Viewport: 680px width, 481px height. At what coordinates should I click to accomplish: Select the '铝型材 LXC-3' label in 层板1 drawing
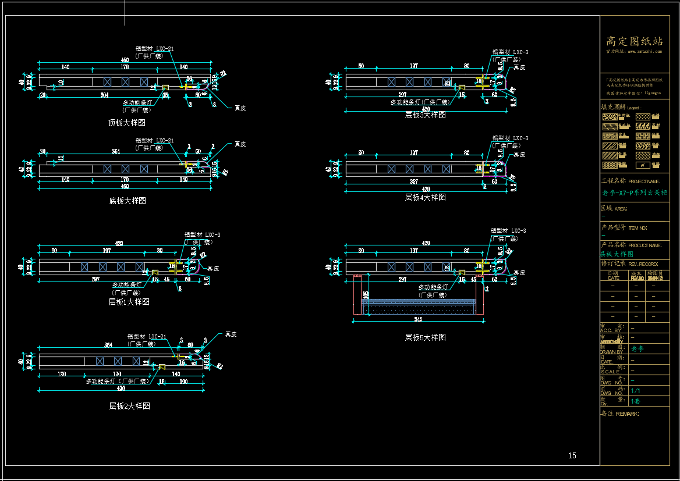point(203,234)
